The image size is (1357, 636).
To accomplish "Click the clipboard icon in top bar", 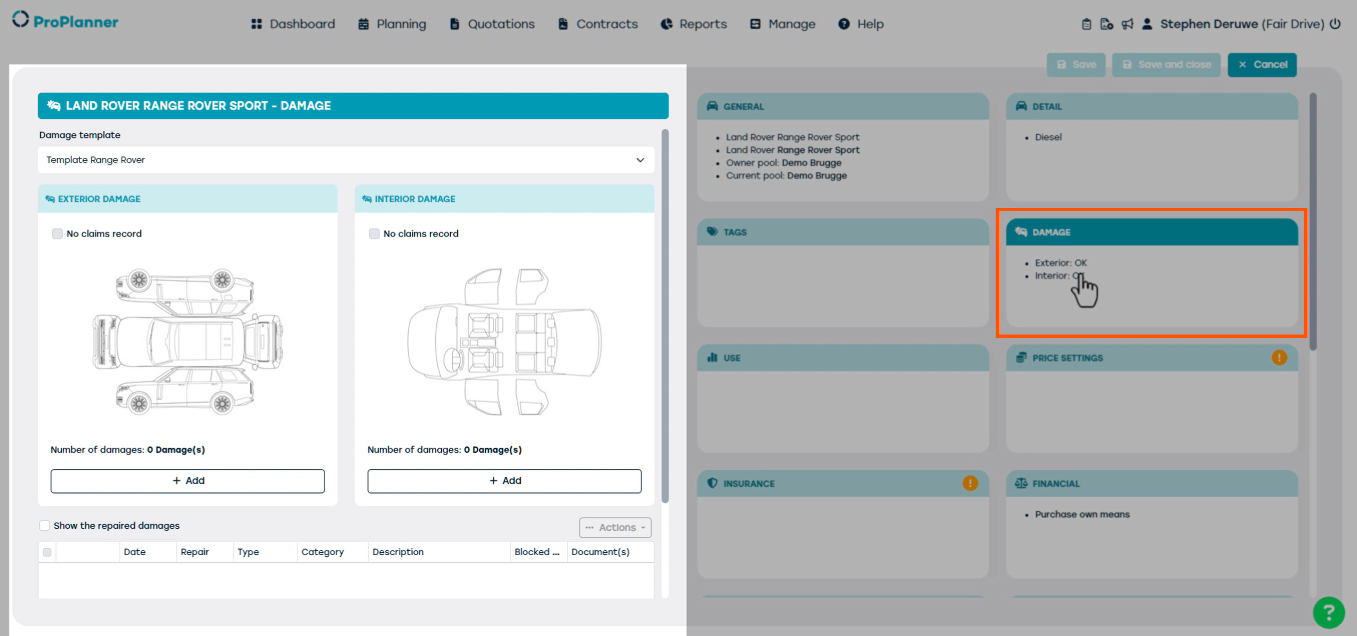I will [x=1086, y=24].
